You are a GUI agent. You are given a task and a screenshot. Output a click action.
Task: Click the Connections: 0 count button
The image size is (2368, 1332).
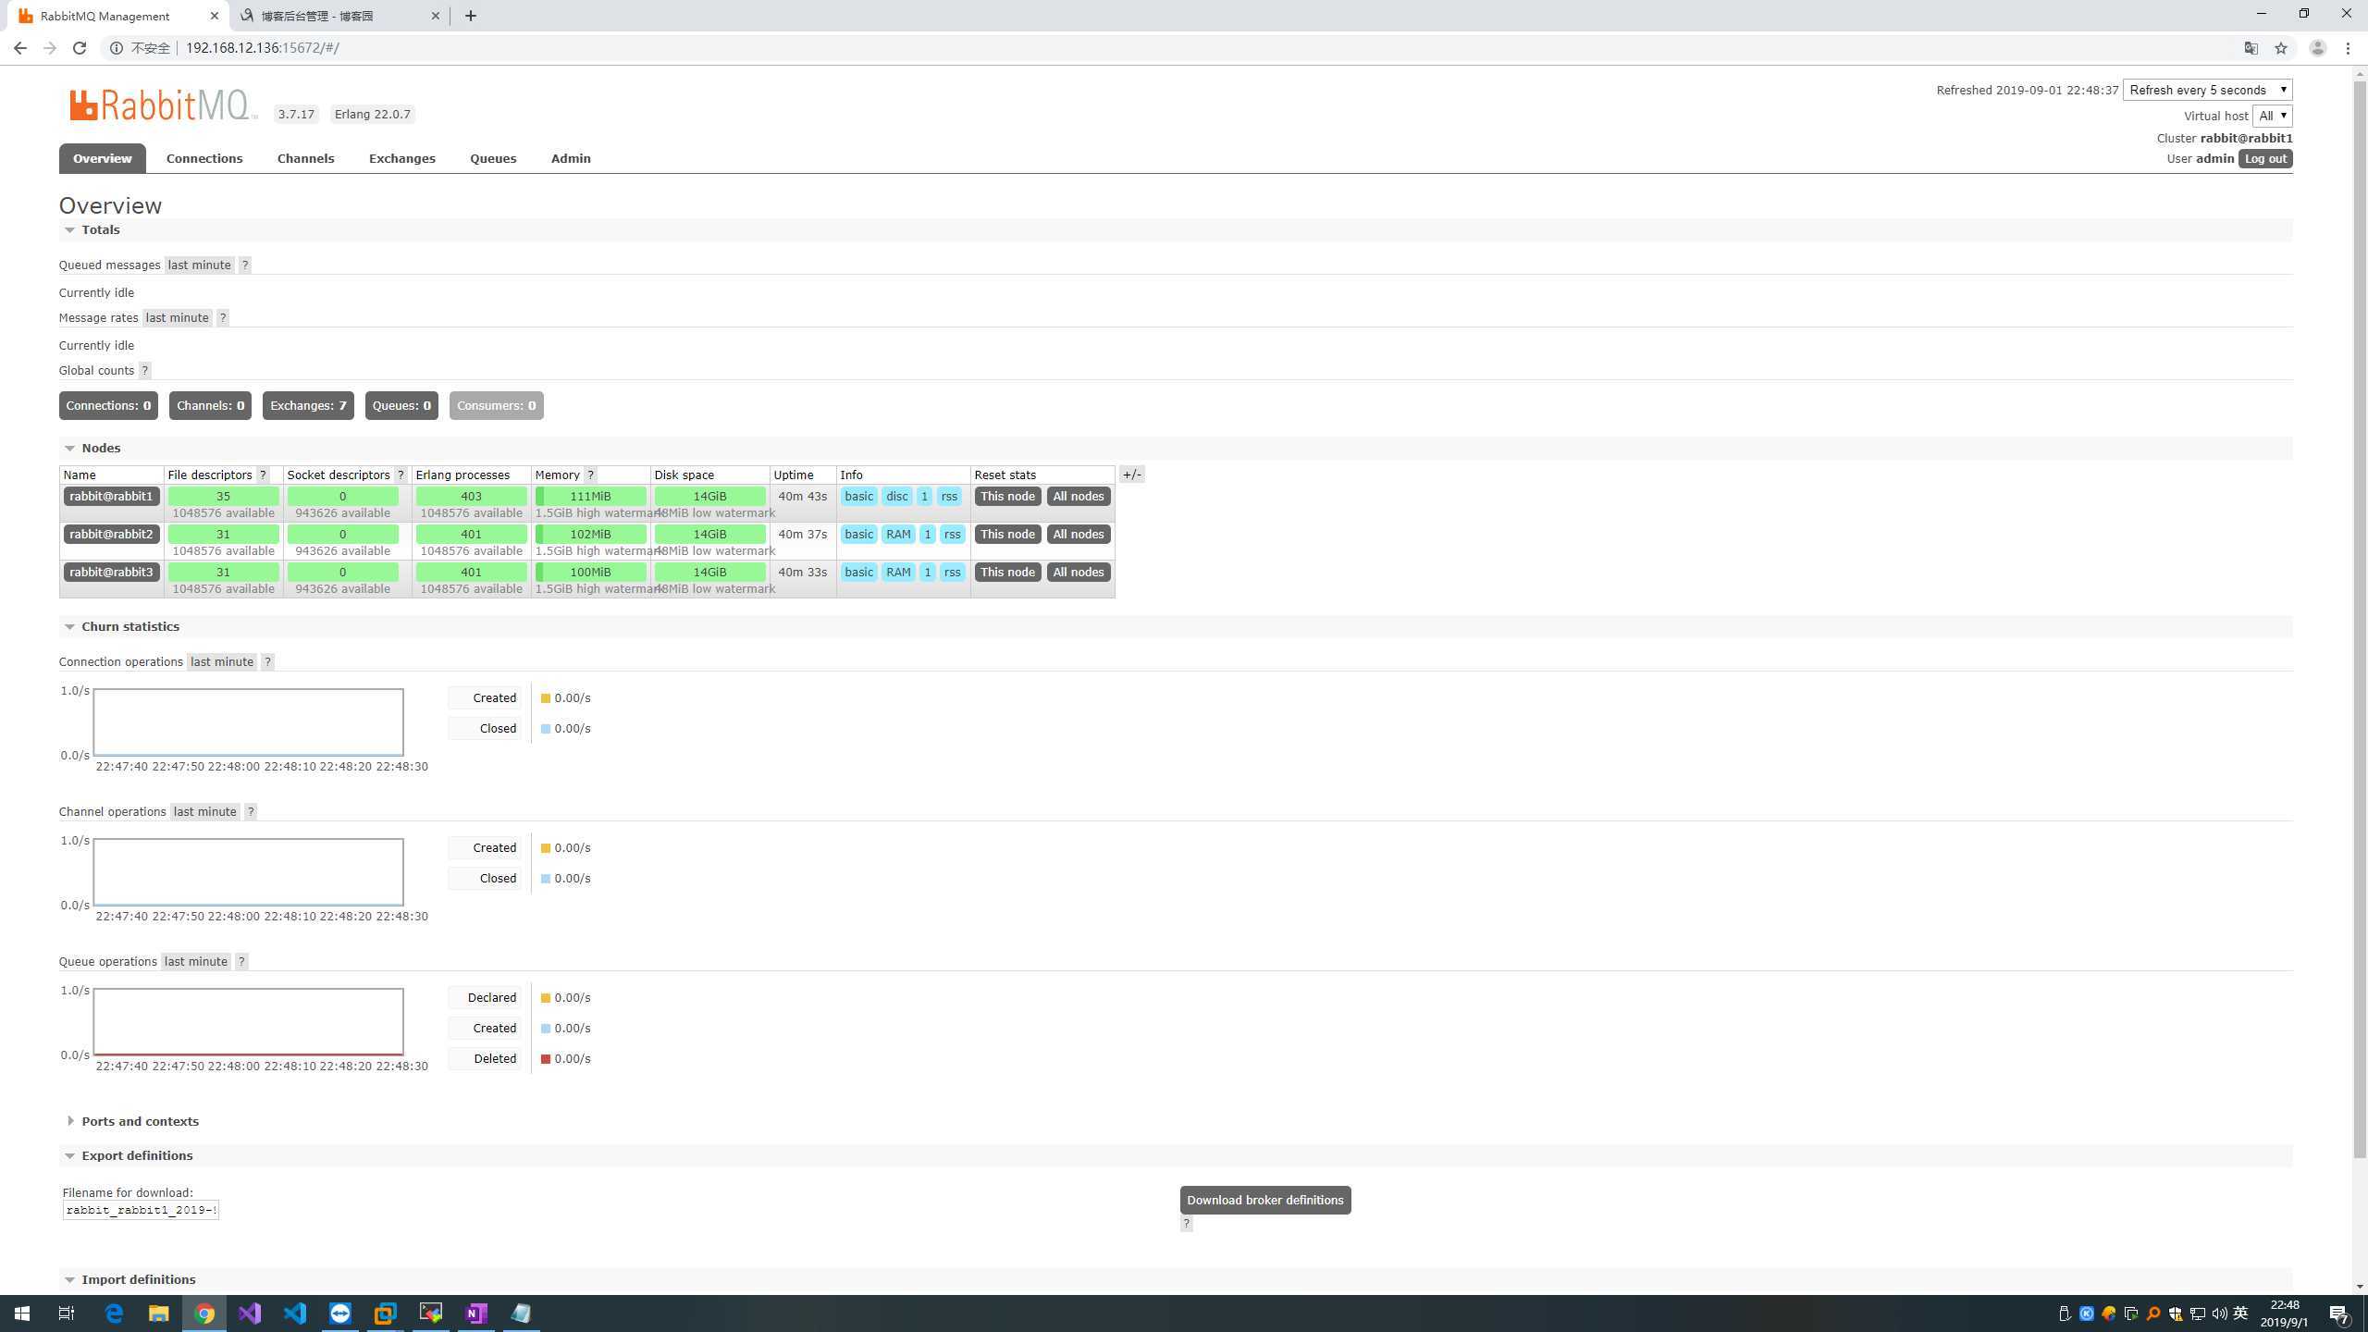(108, 406)
